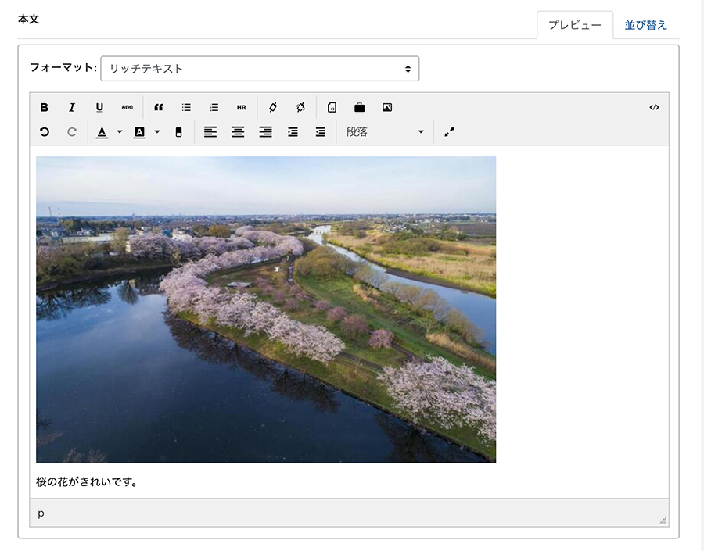The height and width of the screenshot is (551, 704).
Task: Switch to HTML source view icon
Action: 654,107
